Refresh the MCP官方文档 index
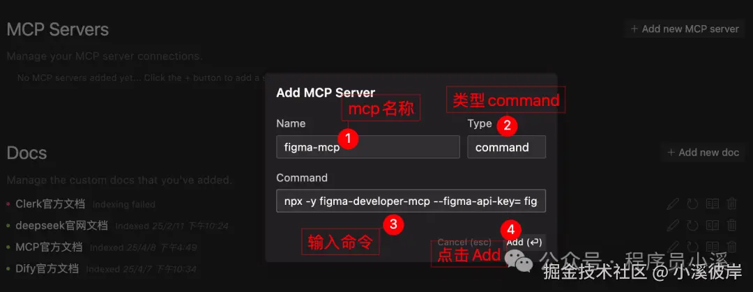753x292 pixels. click(x=692, y=247)
